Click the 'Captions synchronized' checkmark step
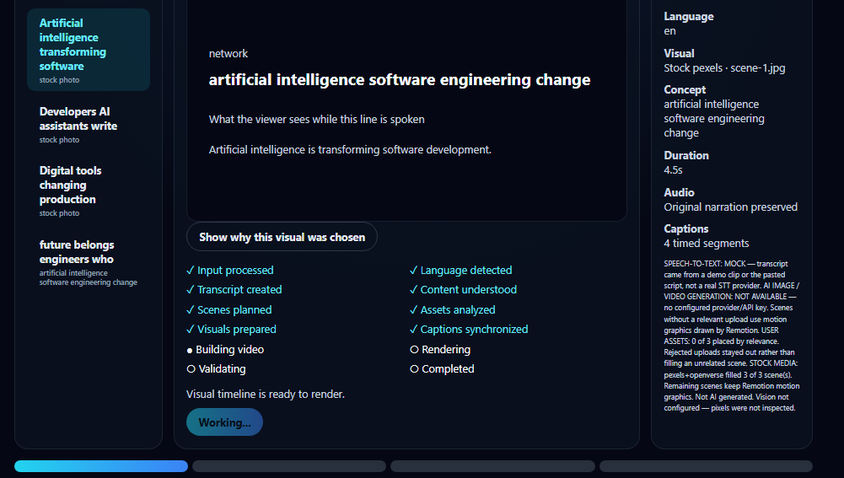844x478 pixels. tap(469, 330)
